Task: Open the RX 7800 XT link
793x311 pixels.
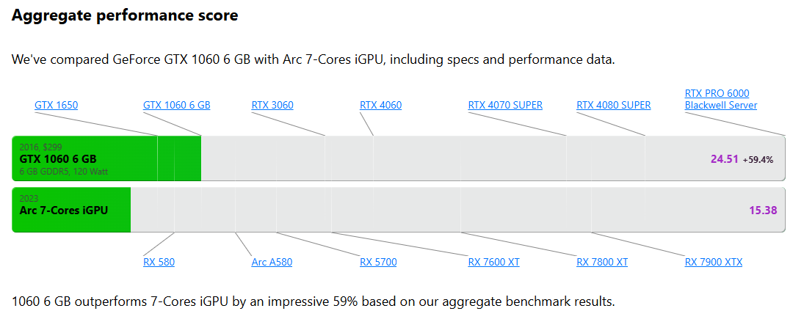Action: pos(602,262)
